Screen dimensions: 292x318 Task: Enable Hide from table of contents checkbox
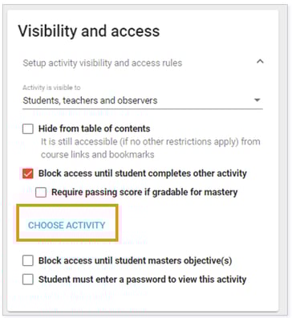point(28,129)
